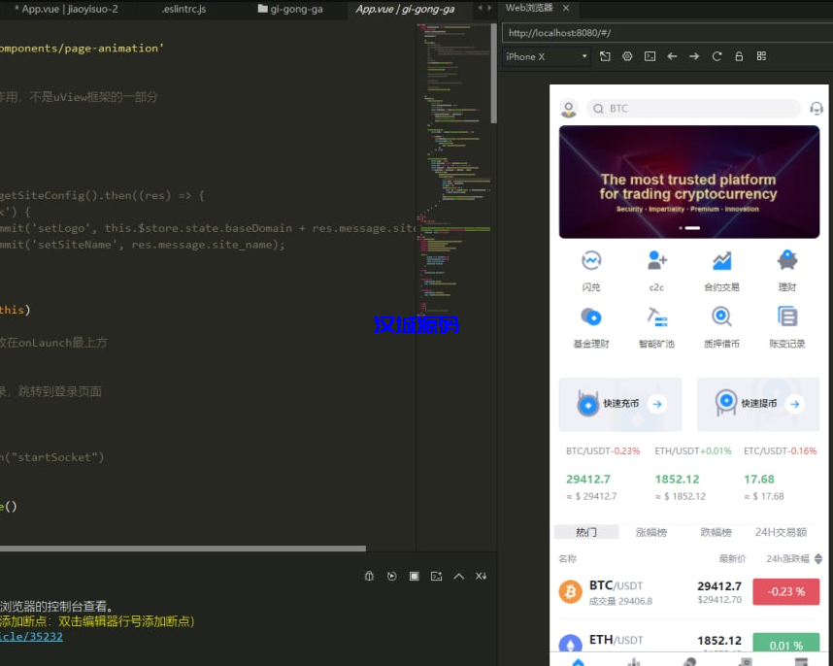Open the browser devtools console icon
Image resolution: width=833 pixels, height=666 pixels.
650,56
